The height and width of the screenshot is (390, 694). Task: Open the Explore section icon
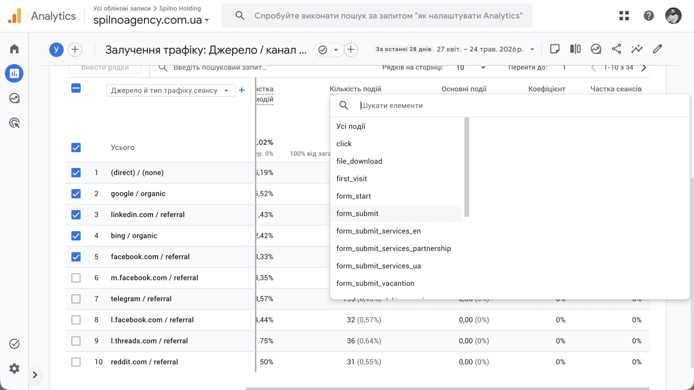click(14, 98)
